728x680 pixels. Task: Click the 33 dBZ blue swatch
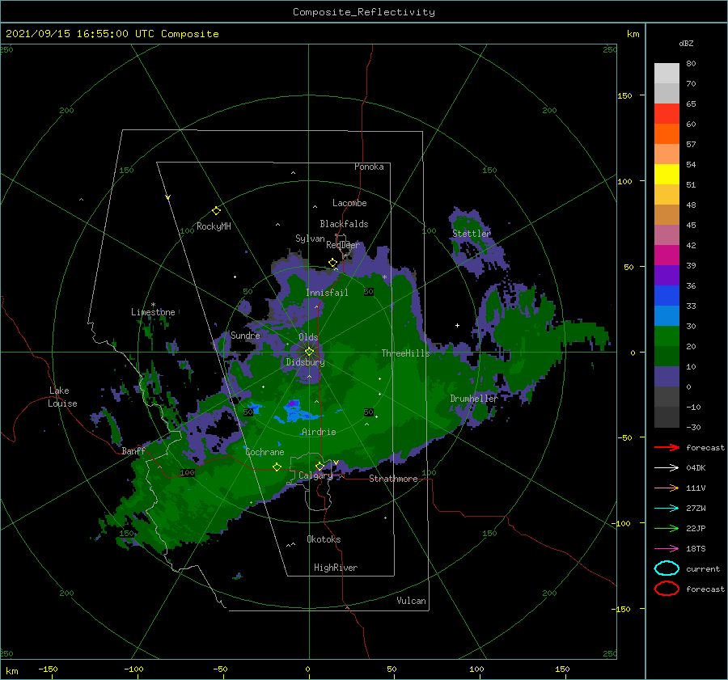[x=667, y=295]
